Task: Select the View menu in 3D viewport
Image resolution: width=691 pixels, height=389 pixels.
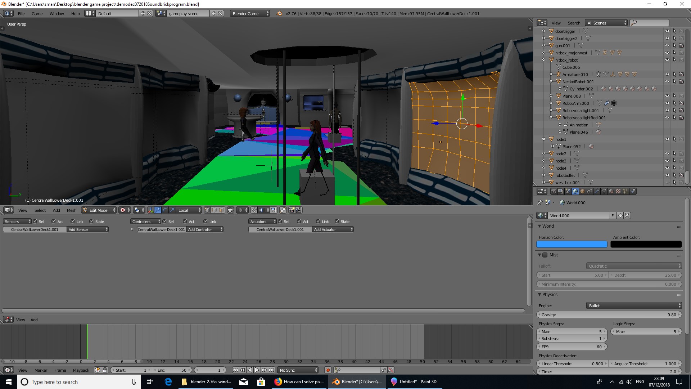Action: pyautogui.click(x=22, y=210)
